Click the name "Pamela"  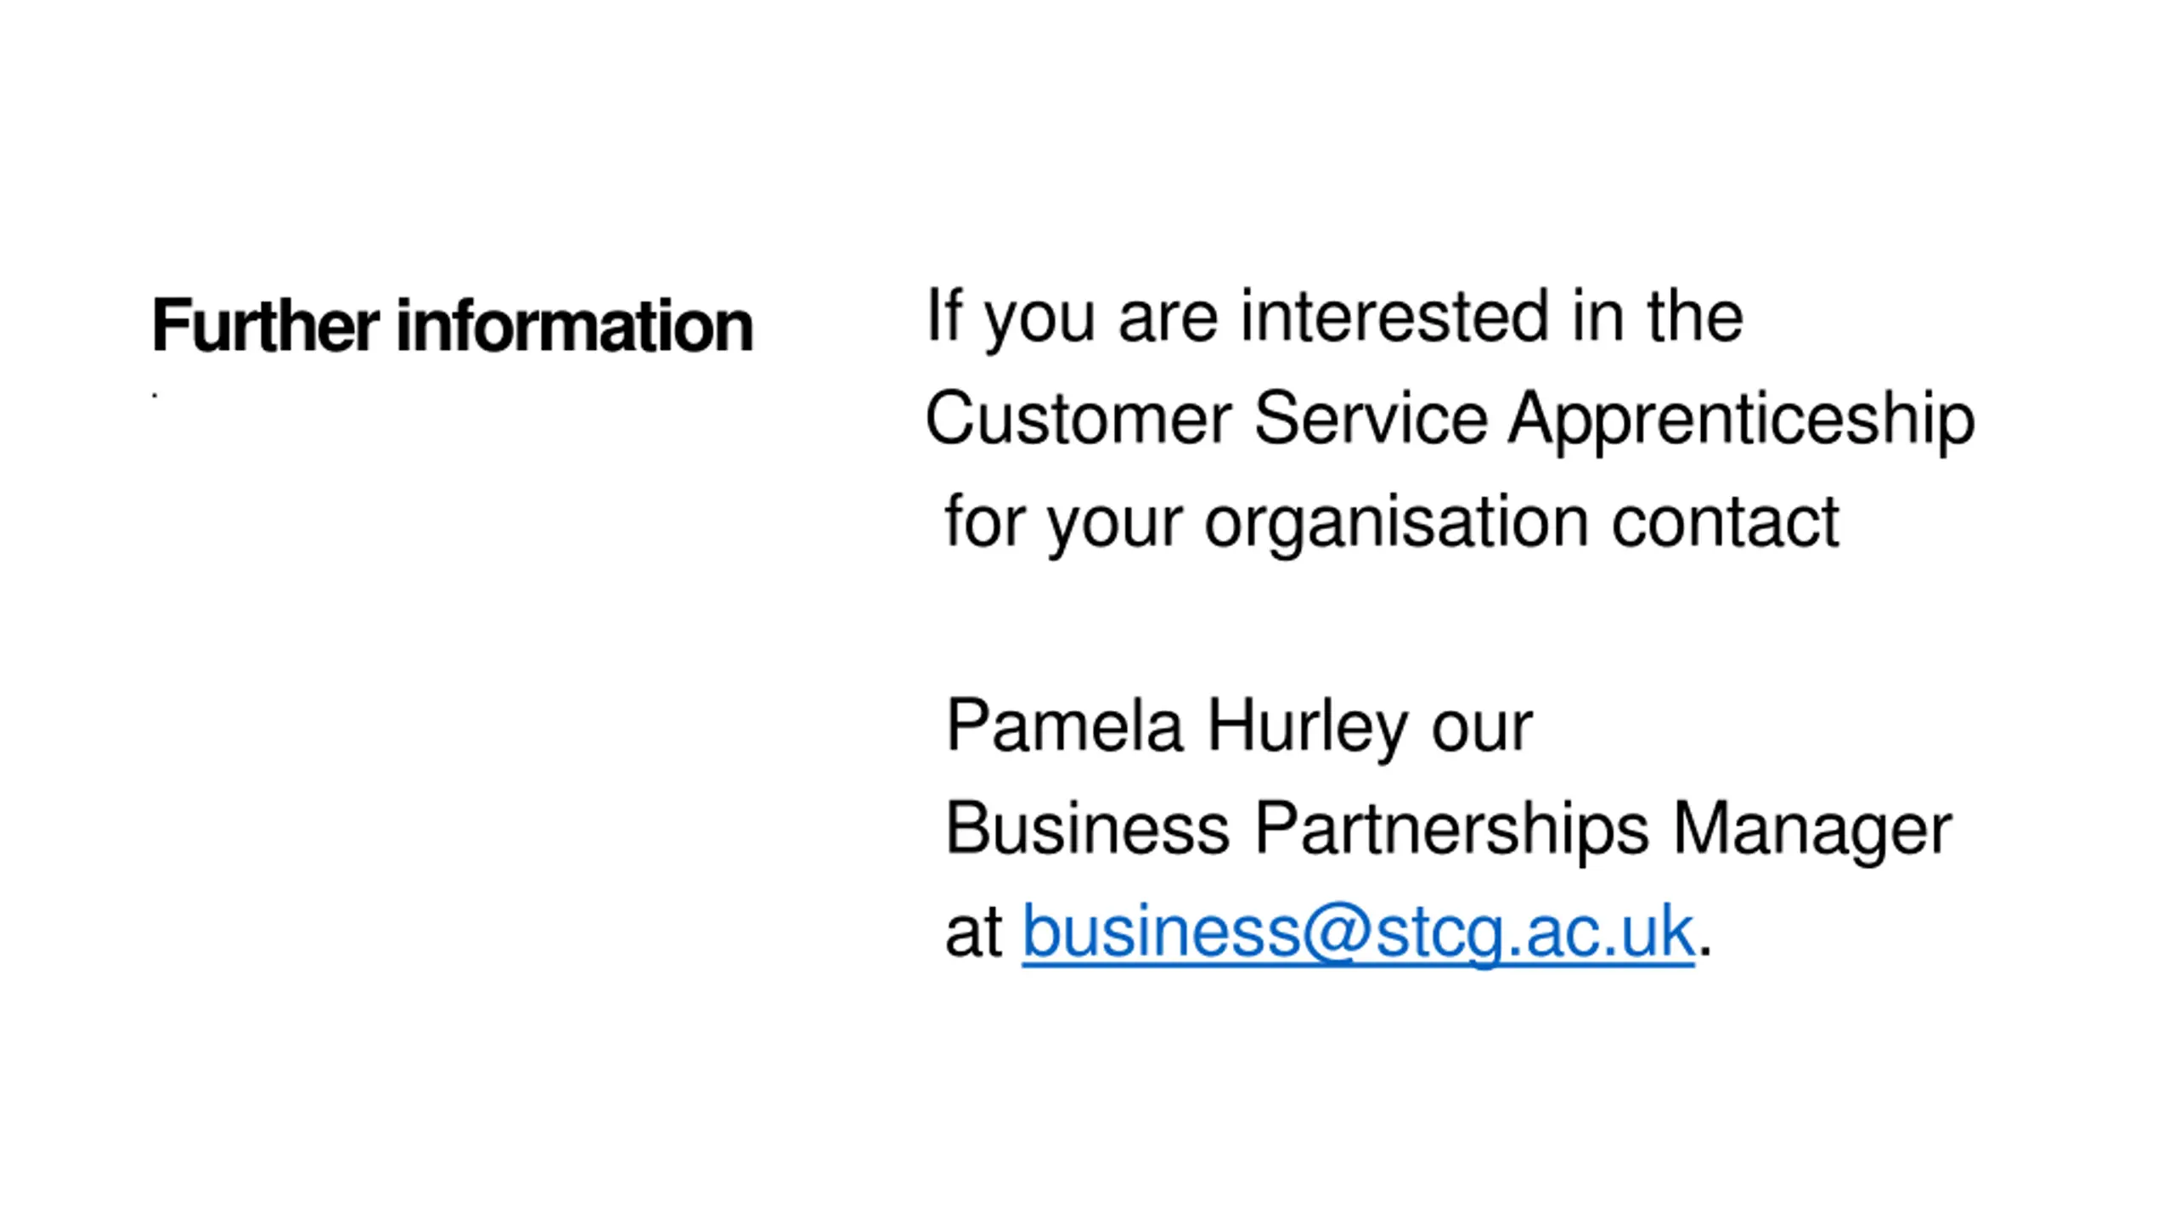point(1064,726)
